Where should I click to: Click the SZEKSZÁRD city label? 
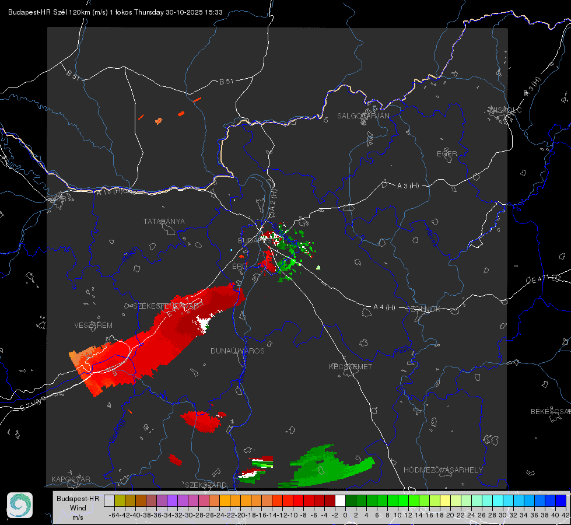coord(206,485)
